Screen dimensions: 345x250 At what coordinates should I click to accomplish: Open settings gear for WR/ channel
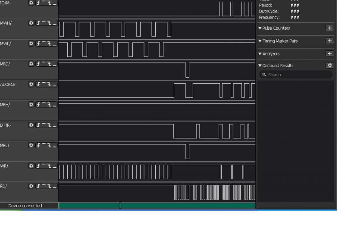point(31,166)
